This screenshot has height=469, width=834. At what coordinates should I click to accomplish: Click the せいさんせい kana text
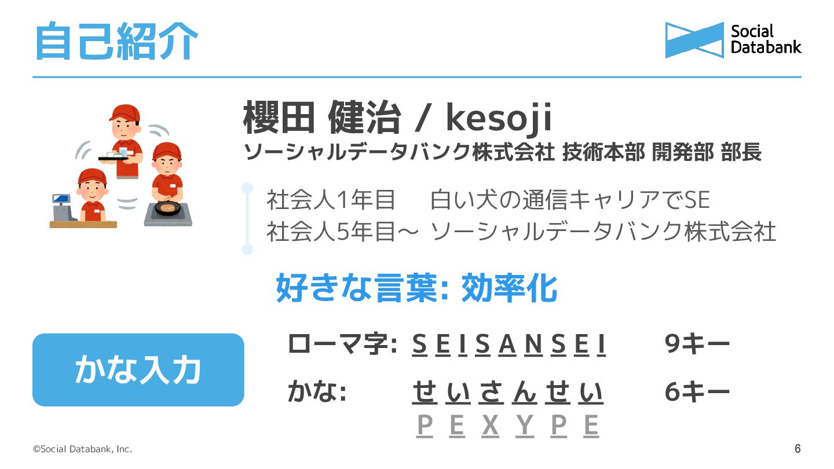(508, 393)
